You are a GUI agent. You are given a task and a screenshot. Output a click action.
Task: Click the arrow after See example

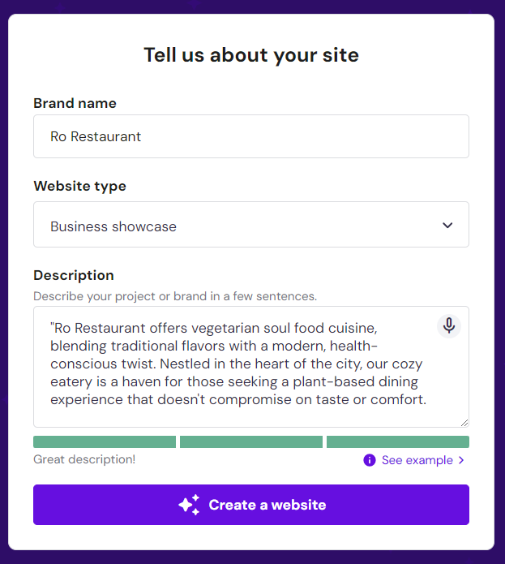coord(461,460)
